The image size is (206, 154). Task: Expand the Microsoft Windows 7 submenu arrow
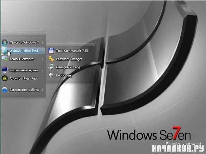(x=42, y=43)
